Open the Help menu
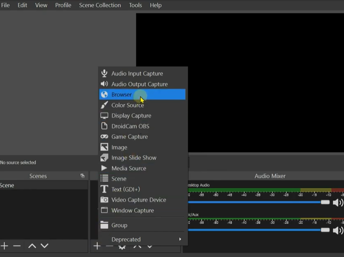Screen dimensions: 344x257 click(156, 5)
